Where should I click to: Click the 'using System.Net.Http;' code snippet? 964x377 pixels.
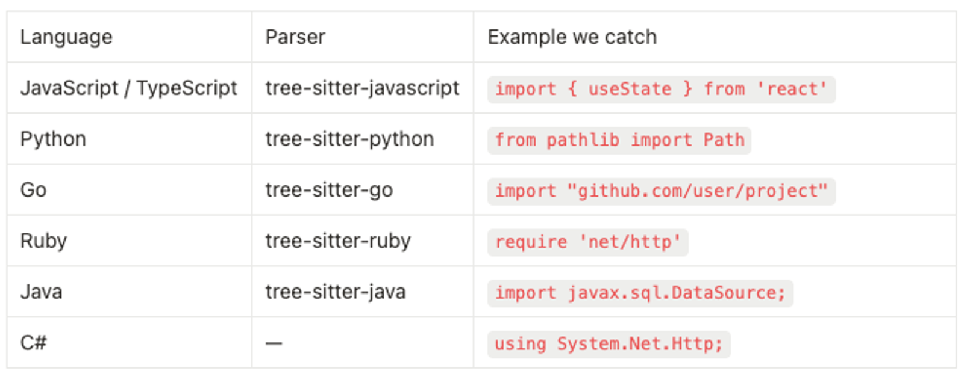pos(609,345)
